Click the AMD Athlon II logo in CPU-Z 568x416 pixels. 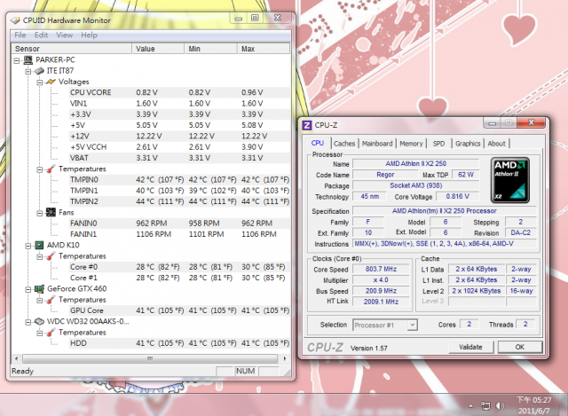coord(509,180)
